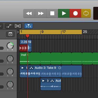98x98 pixels.
Task: Play the fourth track take folder preview triangle
Action: [x=43, y=81]
